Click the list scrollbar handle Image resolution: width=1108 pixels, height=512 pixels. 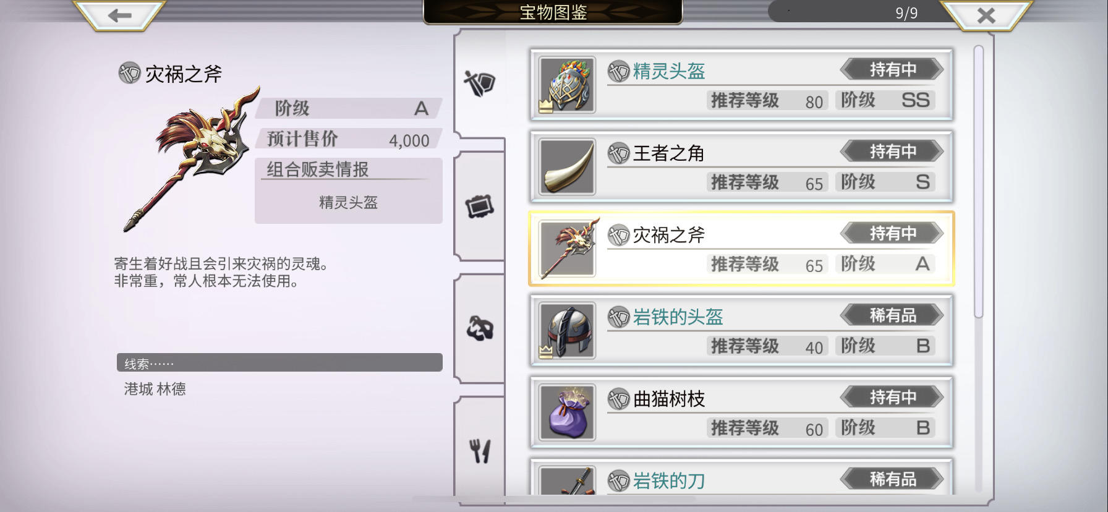point(978,182)
